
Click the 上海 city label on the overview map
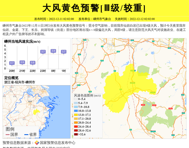tap(44, 89)
